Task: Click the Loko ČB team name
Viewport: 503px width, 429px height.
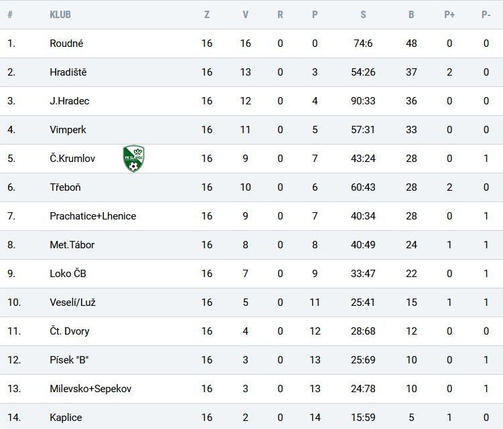Action: [x=68, y=274]
